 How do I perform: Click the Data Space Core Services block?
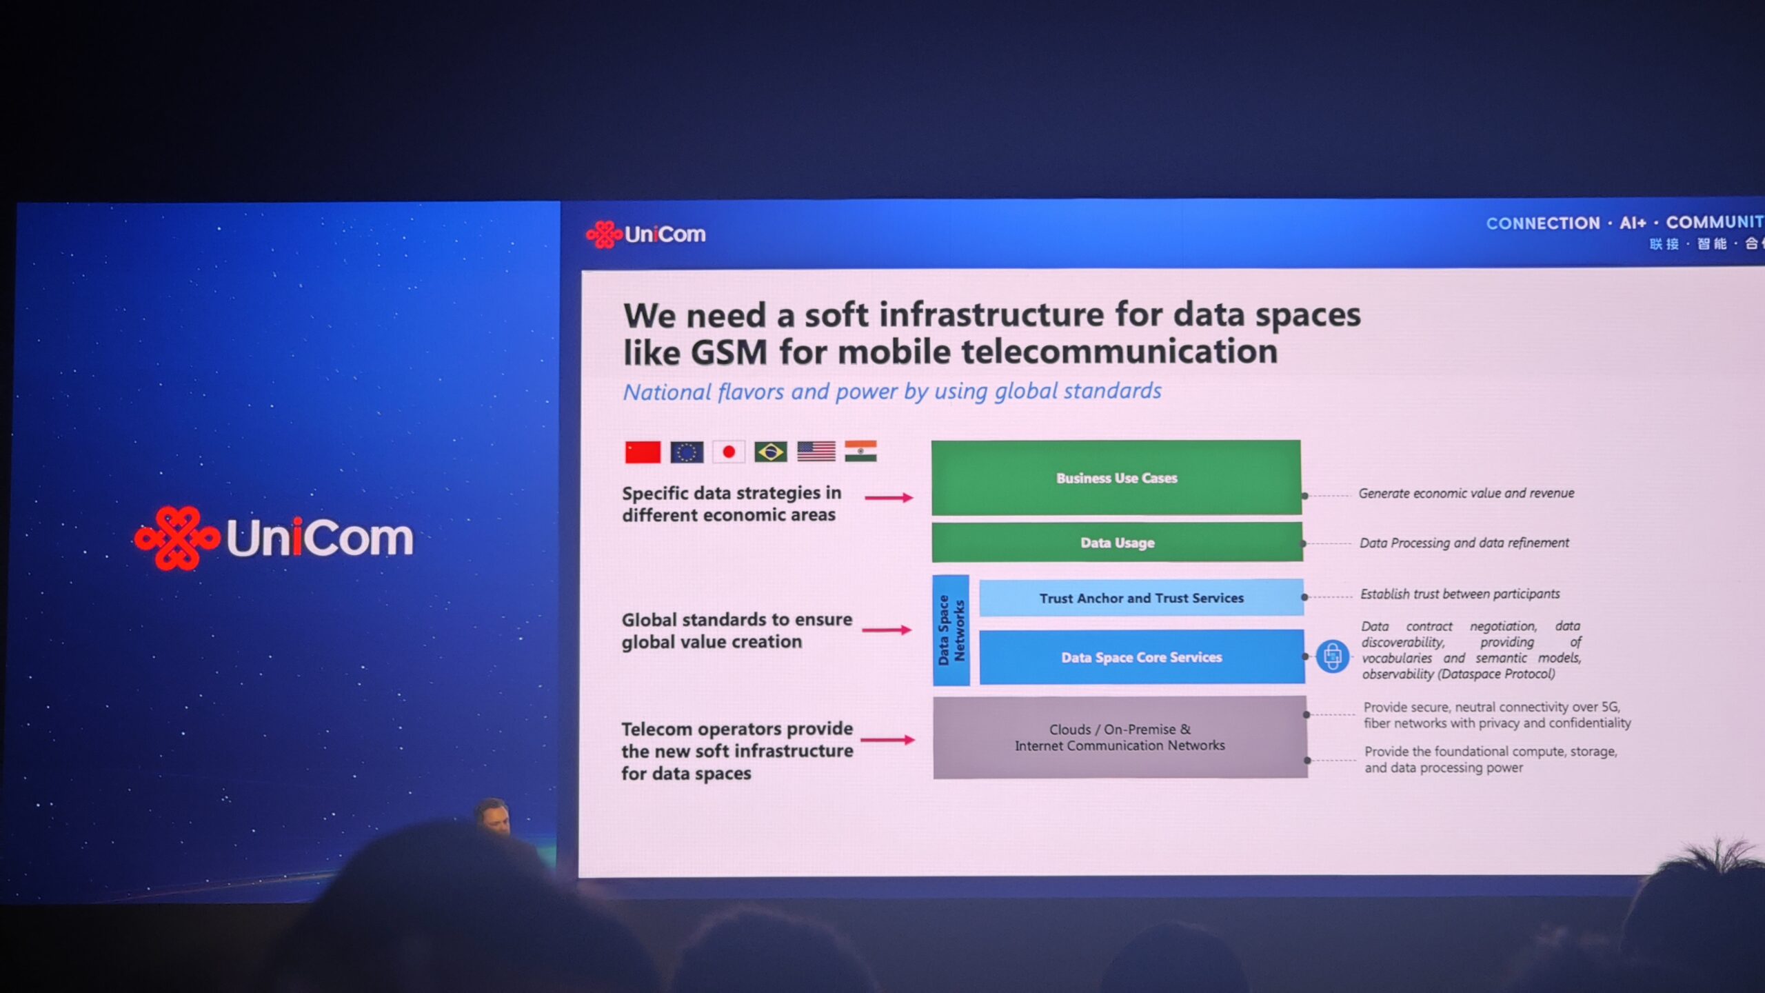pyautogui.click(x=1141, y=657)
